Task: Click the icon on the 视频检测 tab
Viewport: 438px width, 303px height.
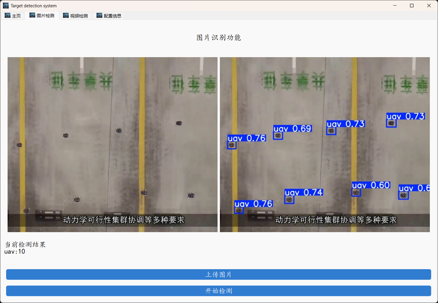Action: click(66, 15)
